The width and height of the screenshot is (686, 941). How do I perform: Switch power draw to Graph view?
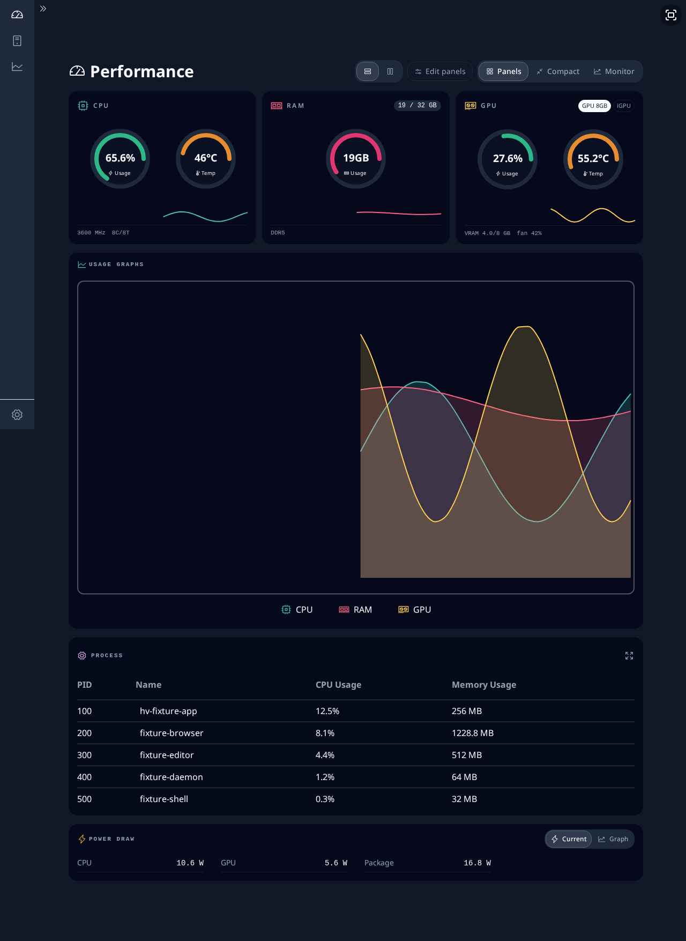[x=613, y=839]
